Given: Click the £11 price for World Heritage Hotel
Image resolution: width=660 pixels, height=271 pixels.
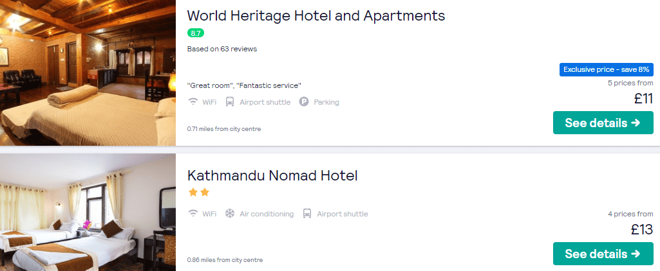Looking at the screenshot, I should (644, 99).
